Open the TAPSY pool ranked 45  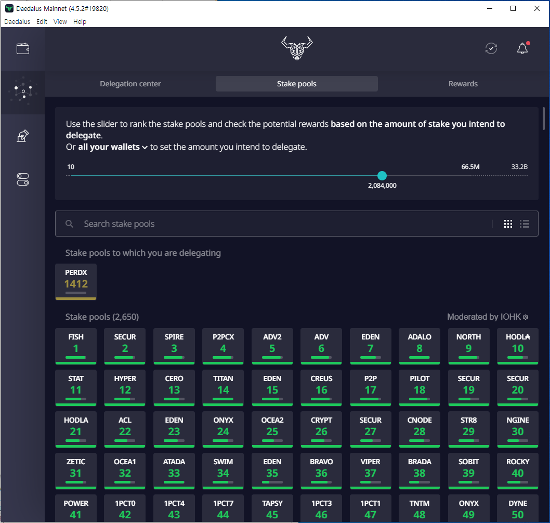click(272, 508)
